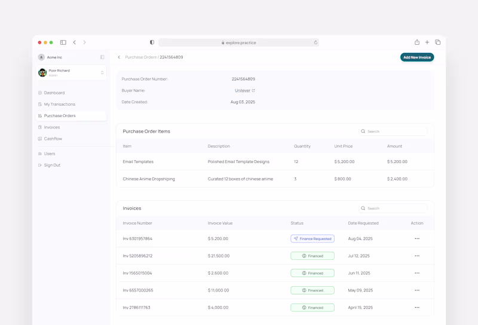Click the browser share icon
The height and width of the screenshot is (325, 478).
[416, 42]
